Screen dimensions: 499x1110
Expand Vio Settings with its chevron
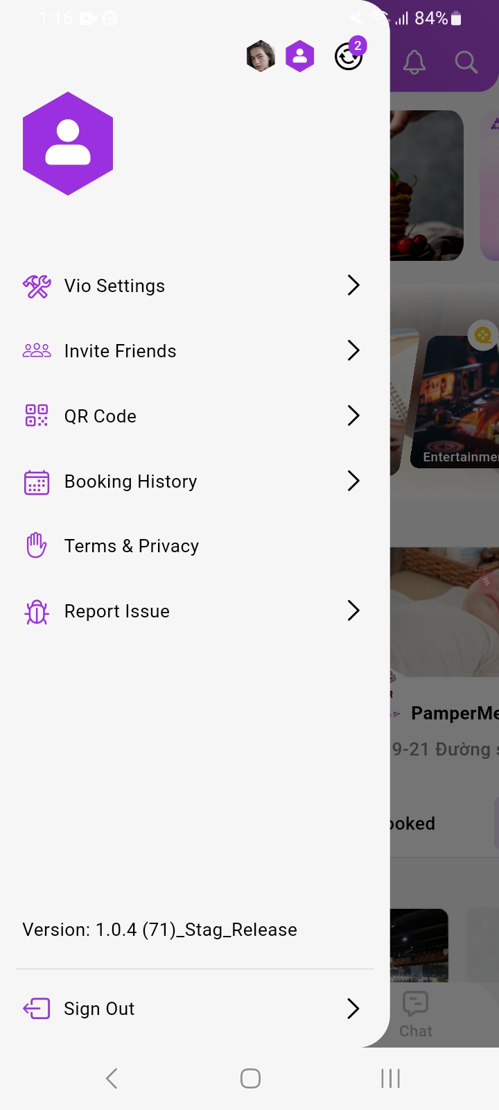[353, 285]
